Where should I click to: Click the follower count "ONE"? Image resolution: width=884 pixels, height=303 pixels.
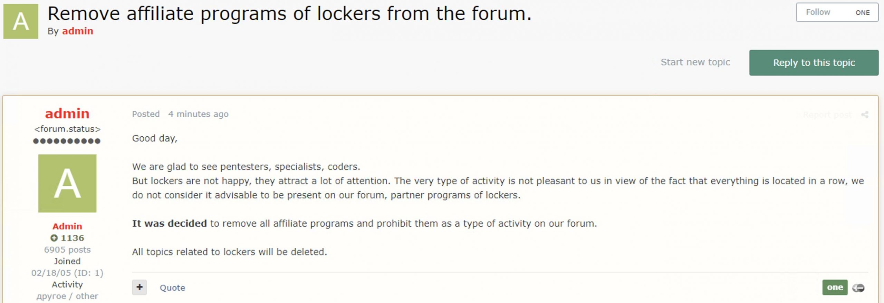862,13
